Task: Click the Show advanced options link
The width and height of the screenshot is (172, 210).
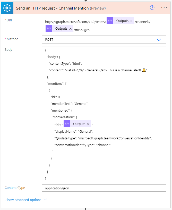Action: pyautogui.click(x=23, y=200)
